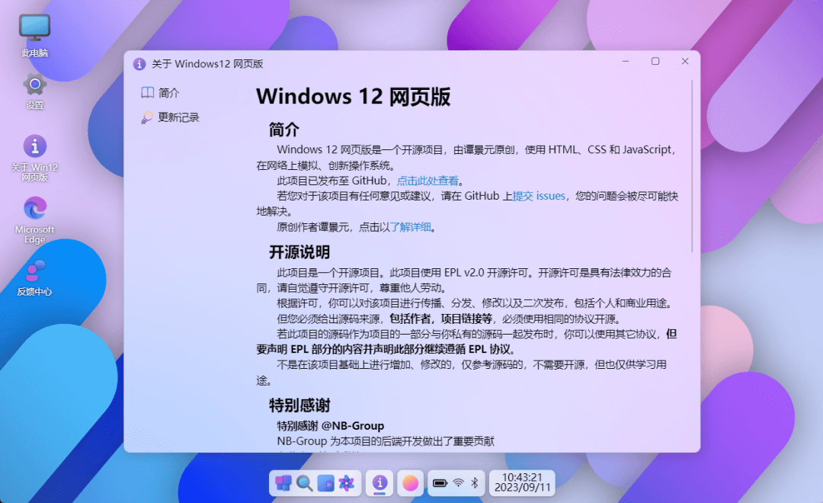Image resolution: width=823 pixels, height=503 pixels.
Task: Select the running About app icon in taskbar
Action: 379,483
